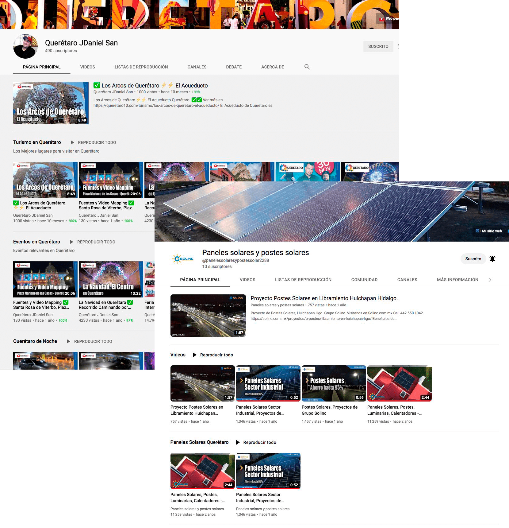Open La Navidad, El Centro thumbnail in Eventos
This screenshot has height=528, width=509.
pyautogui.click(x=111, y=279)
